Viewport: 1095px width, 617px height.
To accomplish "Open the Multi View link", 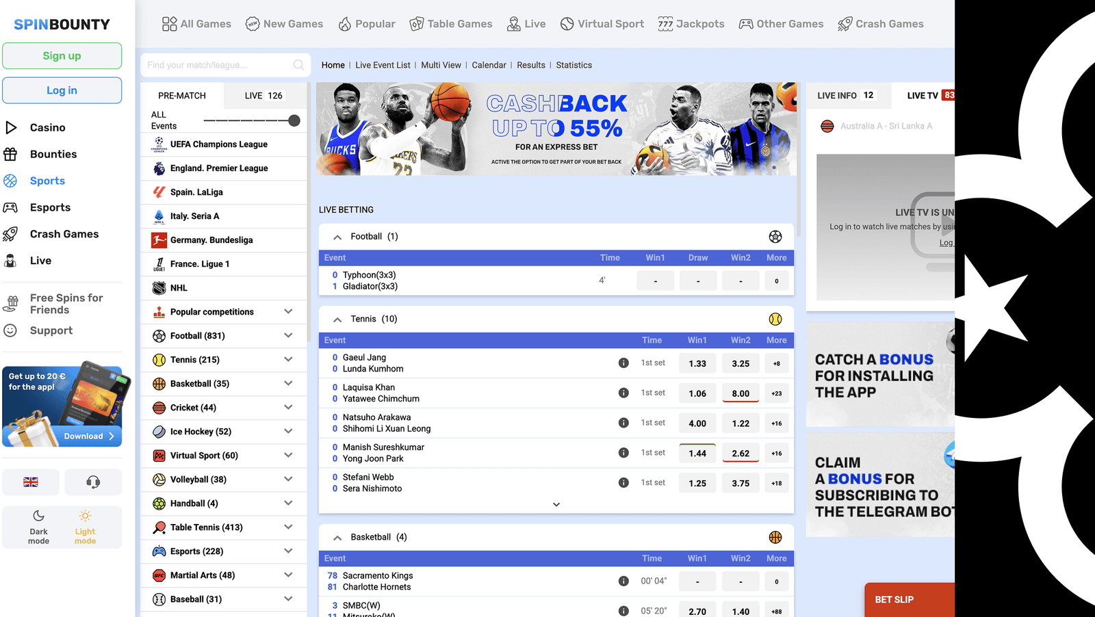I will [x=441, y=65].
